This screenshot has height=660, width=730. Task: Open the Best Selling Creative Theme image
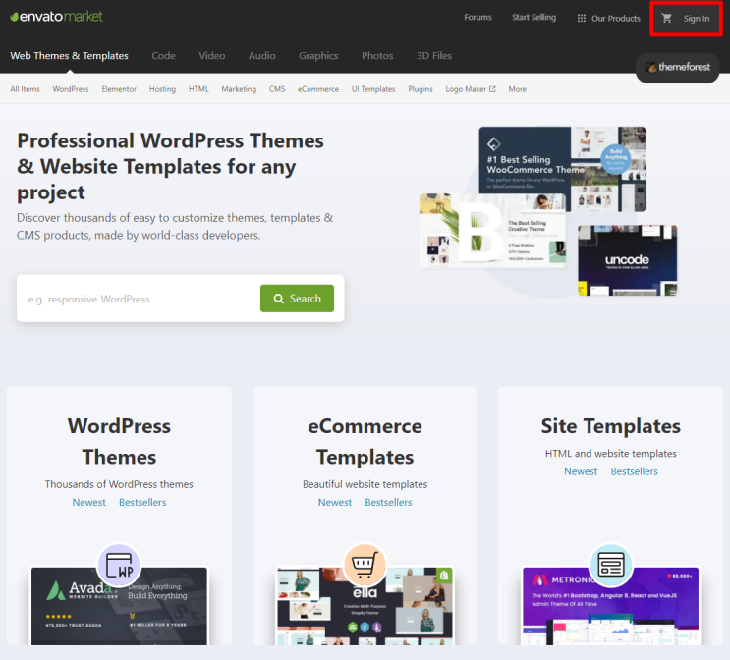pyautogui.click(x=492, y=231)
